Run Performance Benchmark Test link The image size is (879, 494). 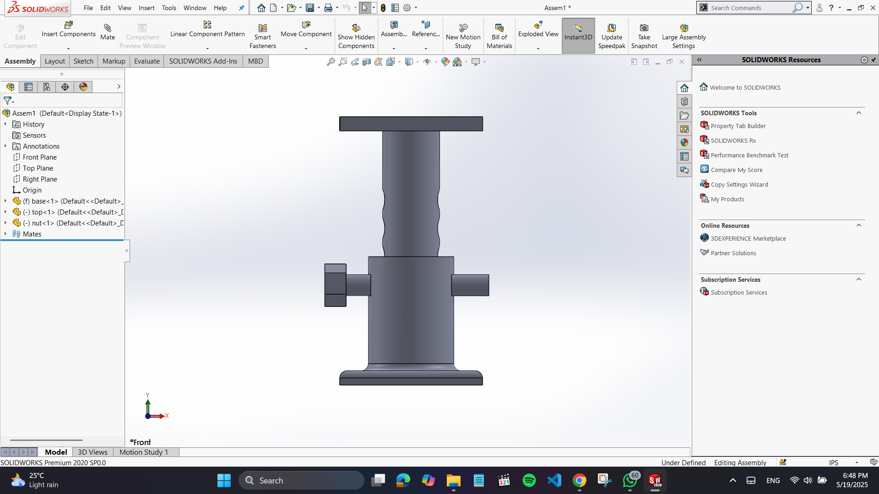[x=749, y=155]
